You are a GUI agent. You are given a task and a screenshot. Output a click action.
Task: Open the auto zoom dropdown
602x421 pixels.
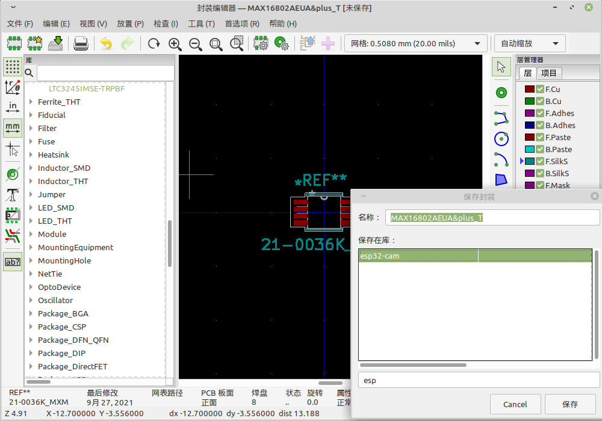tap(529, 43)
